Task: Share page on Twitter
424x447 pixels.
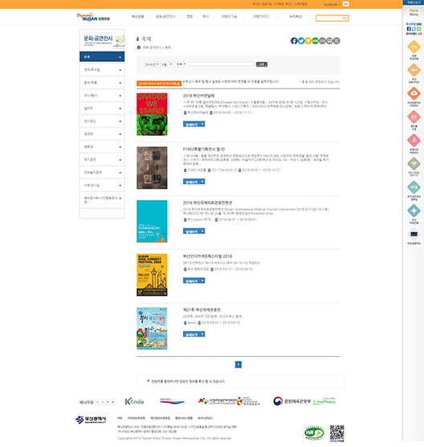Action: tap(301, 41)
